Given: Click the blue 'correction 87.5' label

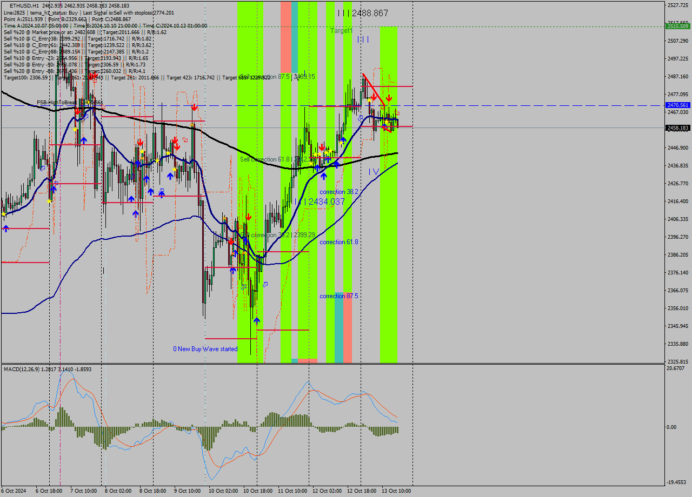Looking at the screenshot, I should click(339, 296).
